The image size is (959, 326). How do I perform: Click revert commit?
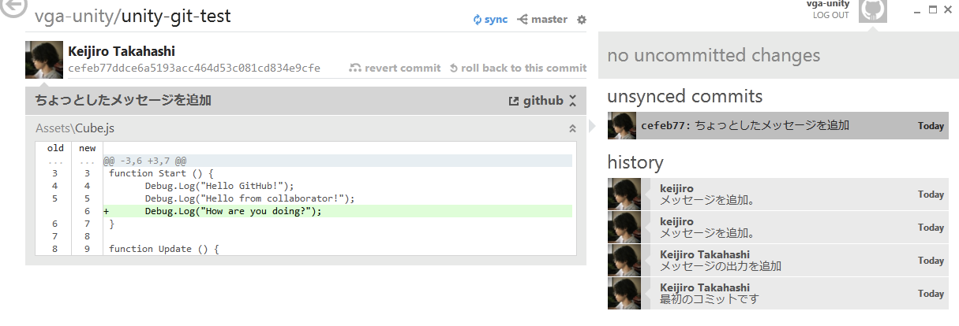coord(395,68)
